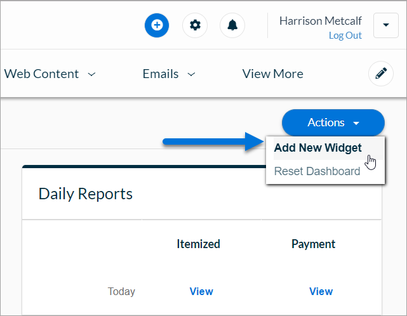Expand the Emails menu chevron

[191, 74]
